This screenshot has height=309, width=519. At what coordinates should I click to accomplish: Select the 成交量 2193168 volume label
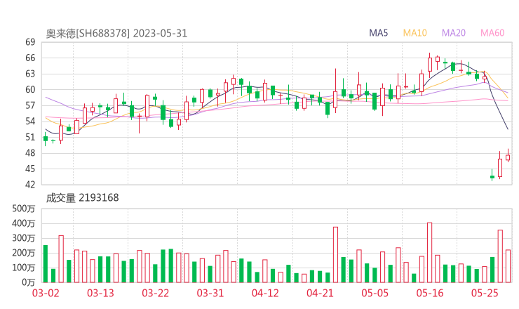pos(82,198)
